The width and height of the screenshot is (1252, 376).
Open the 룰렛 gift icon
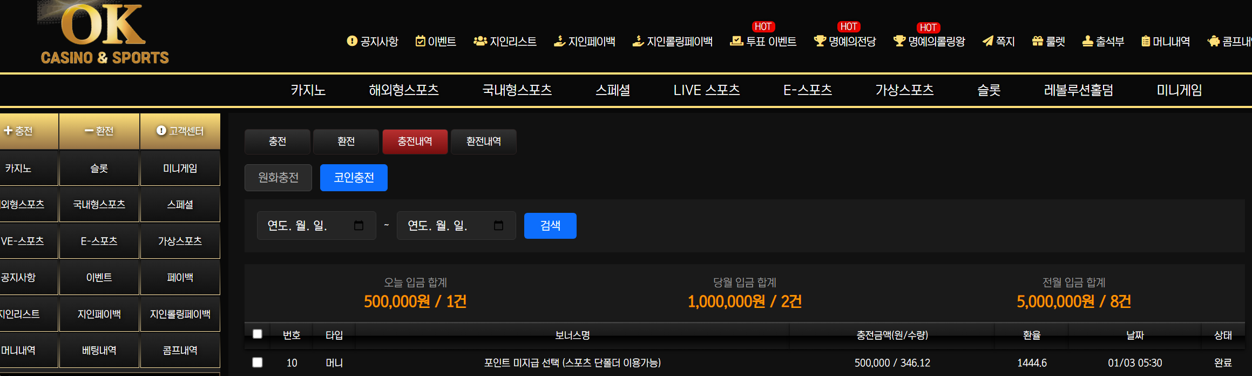[x=1037, y=41]
